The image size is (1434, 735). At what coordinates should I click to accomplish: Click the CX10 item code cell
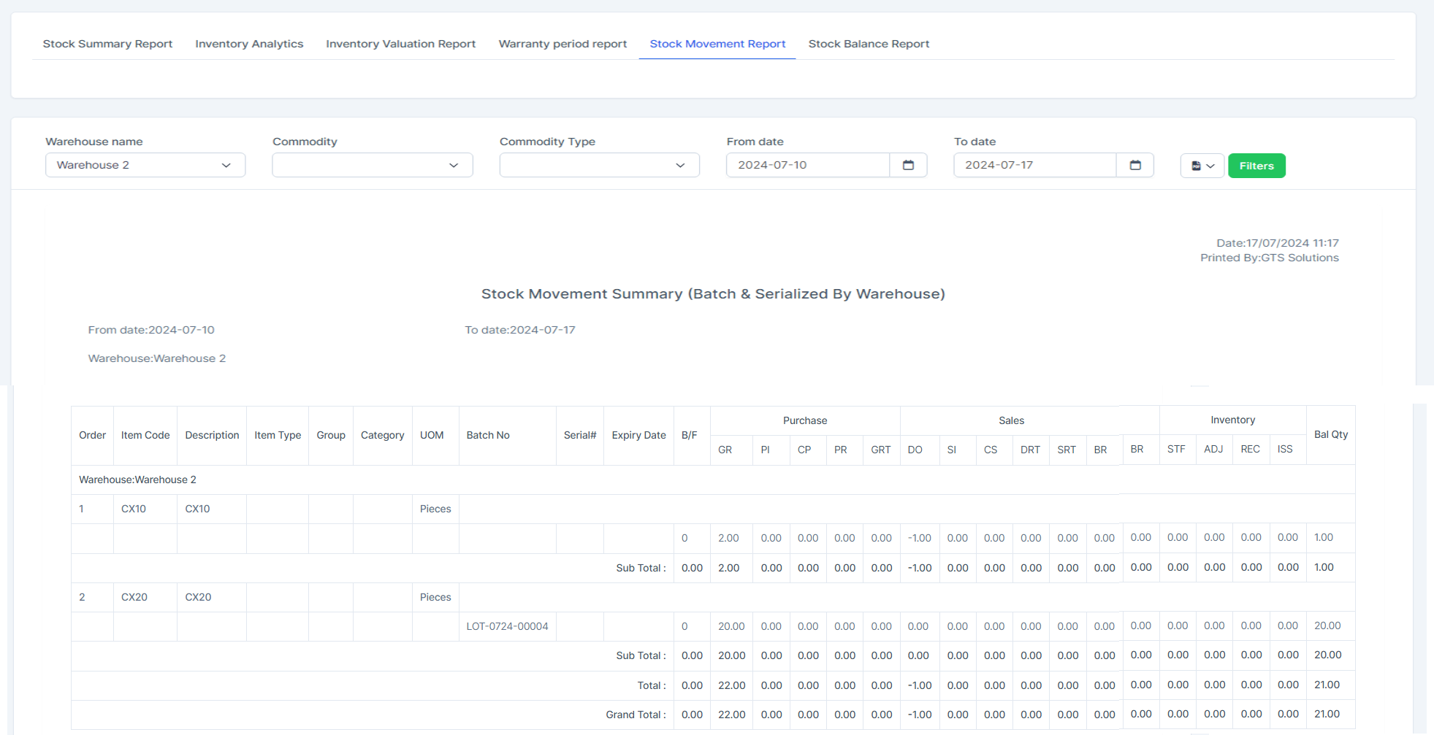point(134,509)
